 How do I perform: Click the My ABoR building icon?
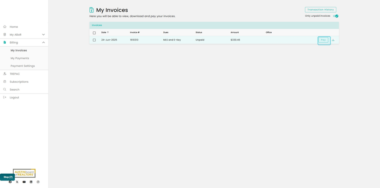5,34
